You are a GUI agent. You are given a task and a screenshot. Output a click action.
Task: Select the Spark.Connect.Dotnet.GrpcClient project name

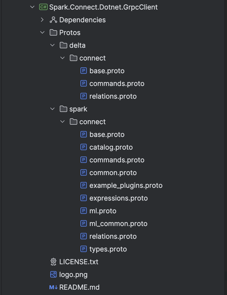pos(103,7)
